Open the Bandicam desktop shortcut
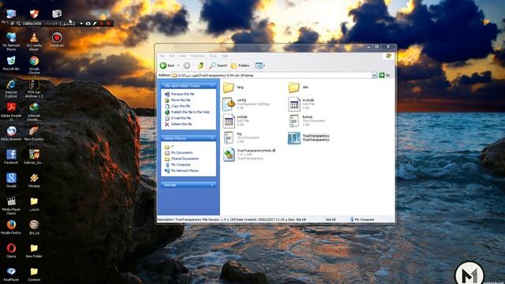Image resolution: width=505 pixels, height=284 pixels. (57, 40)
